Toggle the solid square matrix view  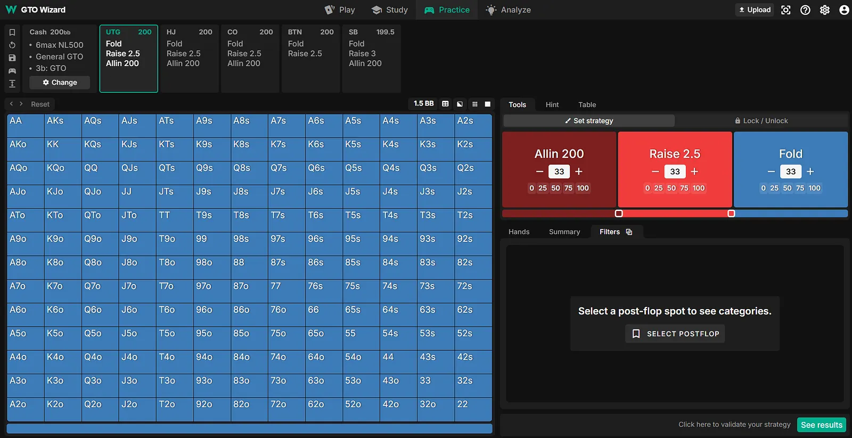(487, 104)
